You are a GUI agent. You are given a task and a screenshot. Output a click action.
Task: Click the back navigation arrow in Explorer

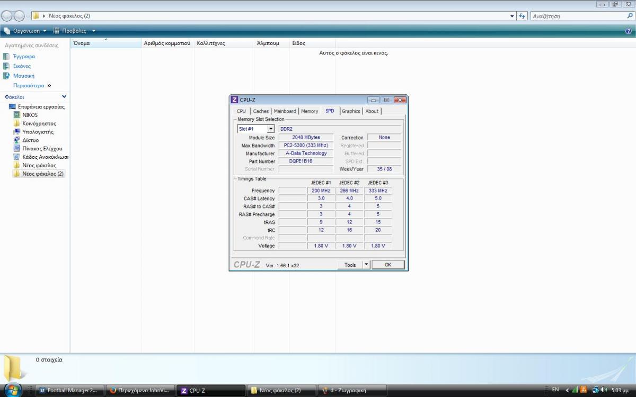[7, 16]
